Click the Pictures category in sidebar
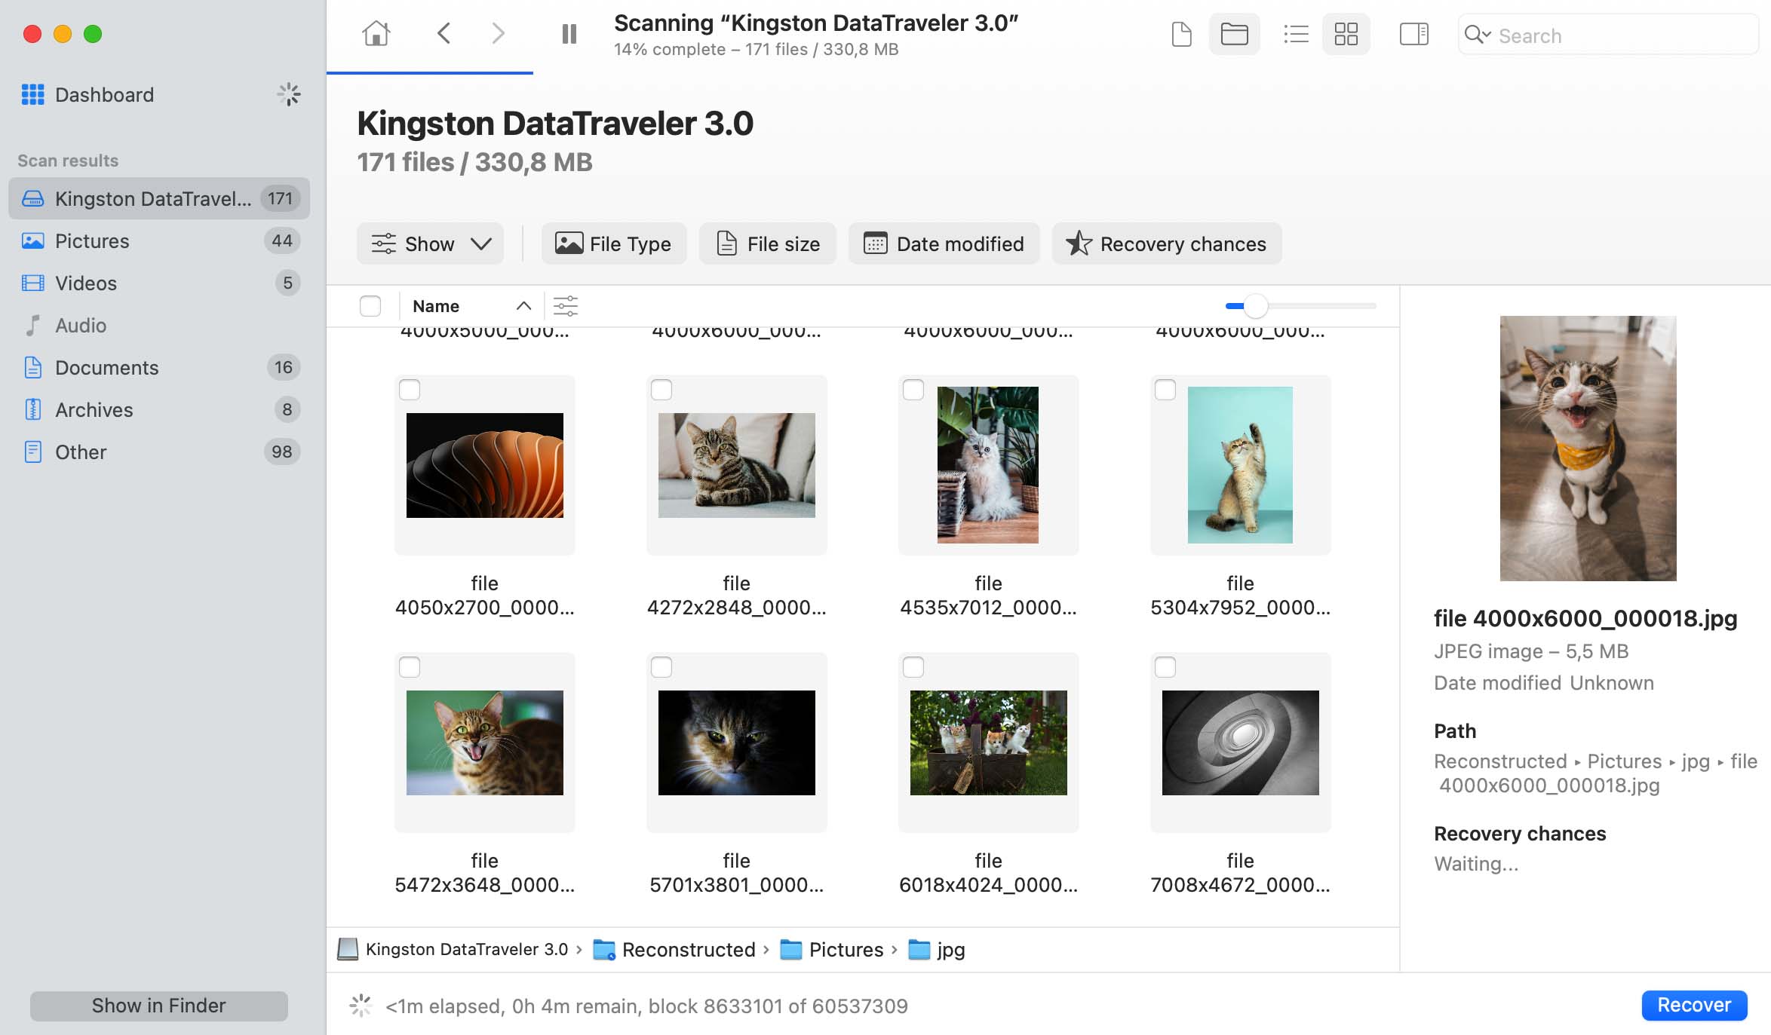1771x1035 pixels. click(x=91, y=240)
